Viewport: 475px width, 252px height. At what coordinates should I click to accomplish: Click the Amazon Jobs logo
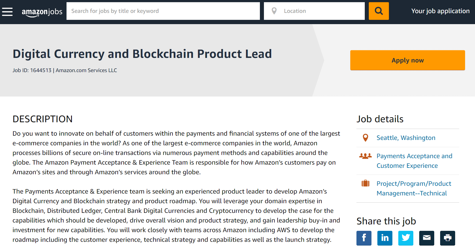(x=42, y=12)
